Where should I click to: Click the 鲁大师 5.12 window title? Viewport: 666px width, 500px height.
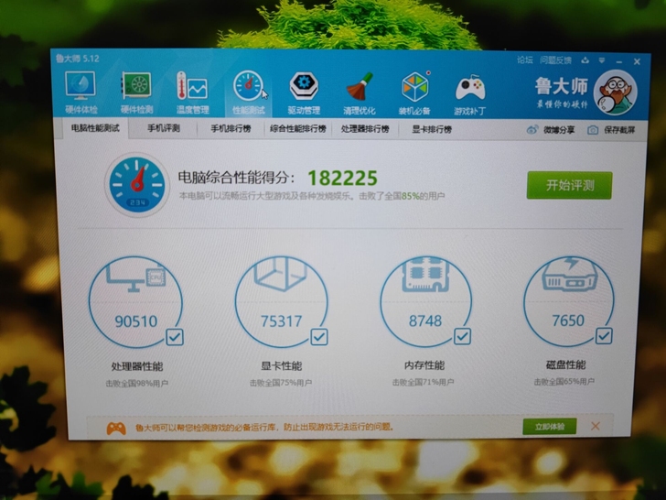click(x=77, y=59)
